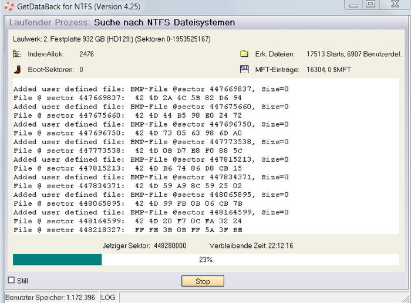Click the MFT-Einträge file icon
The image size is (411, 303).
point(244,69)
